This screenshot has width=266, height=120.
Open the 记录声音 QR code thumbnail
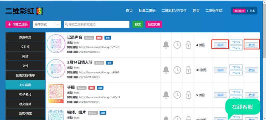(x=56, y=44)
